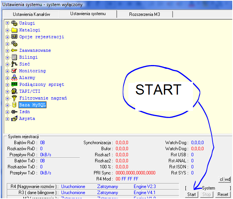Viewport: 233px width, 199px height.
Task: Click the Sieć network icon
Action: point(14,64)
